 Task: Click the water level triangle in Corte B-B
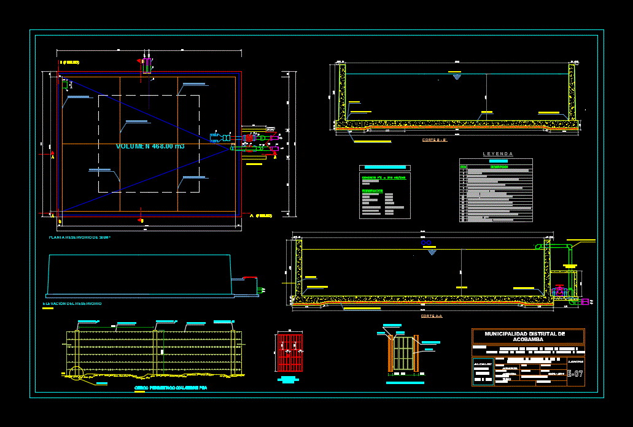coord(457,77)
